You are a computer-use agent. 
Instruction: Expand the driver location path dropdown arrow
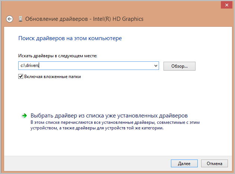pos(156,66)
